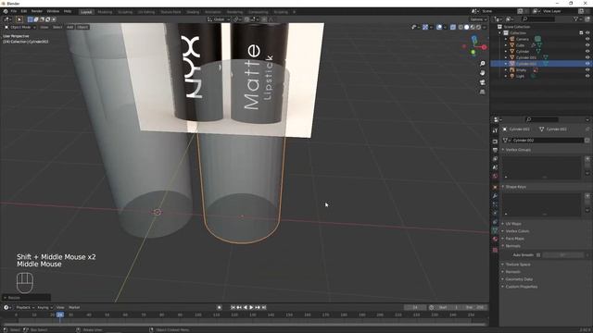Click the navigation gizmo Z axis
Screen dimensions: 593x333
[474, 39]
